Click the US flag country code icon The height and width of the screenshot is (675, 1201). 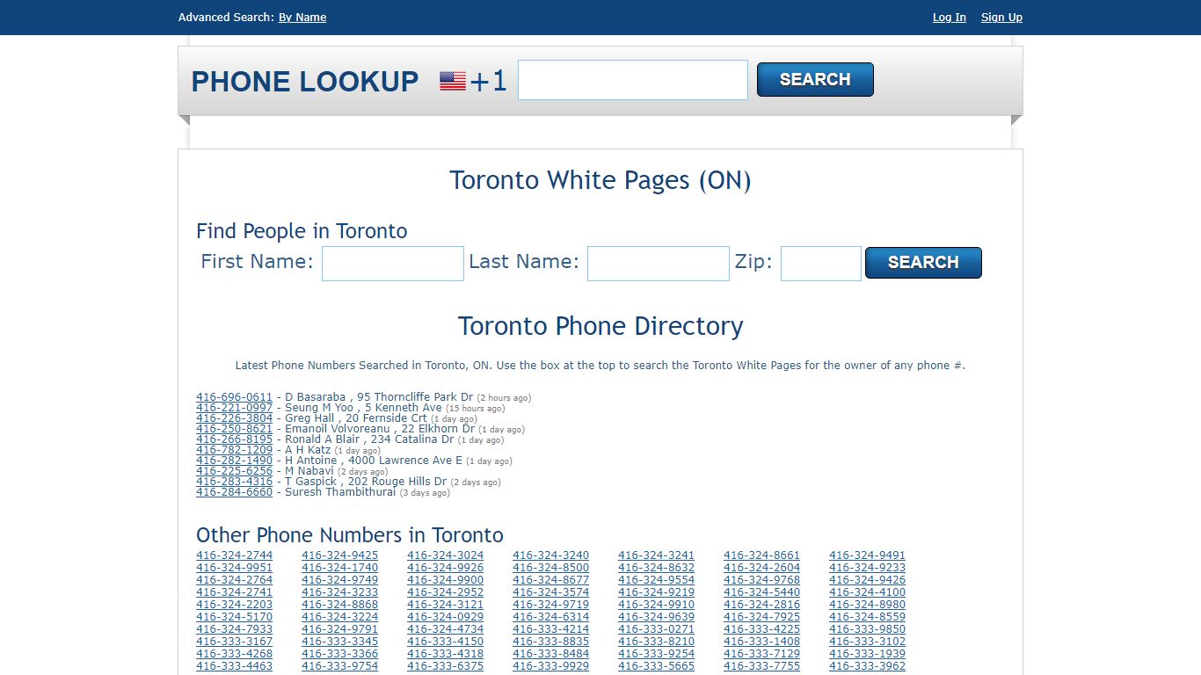(x=453, y=82)
